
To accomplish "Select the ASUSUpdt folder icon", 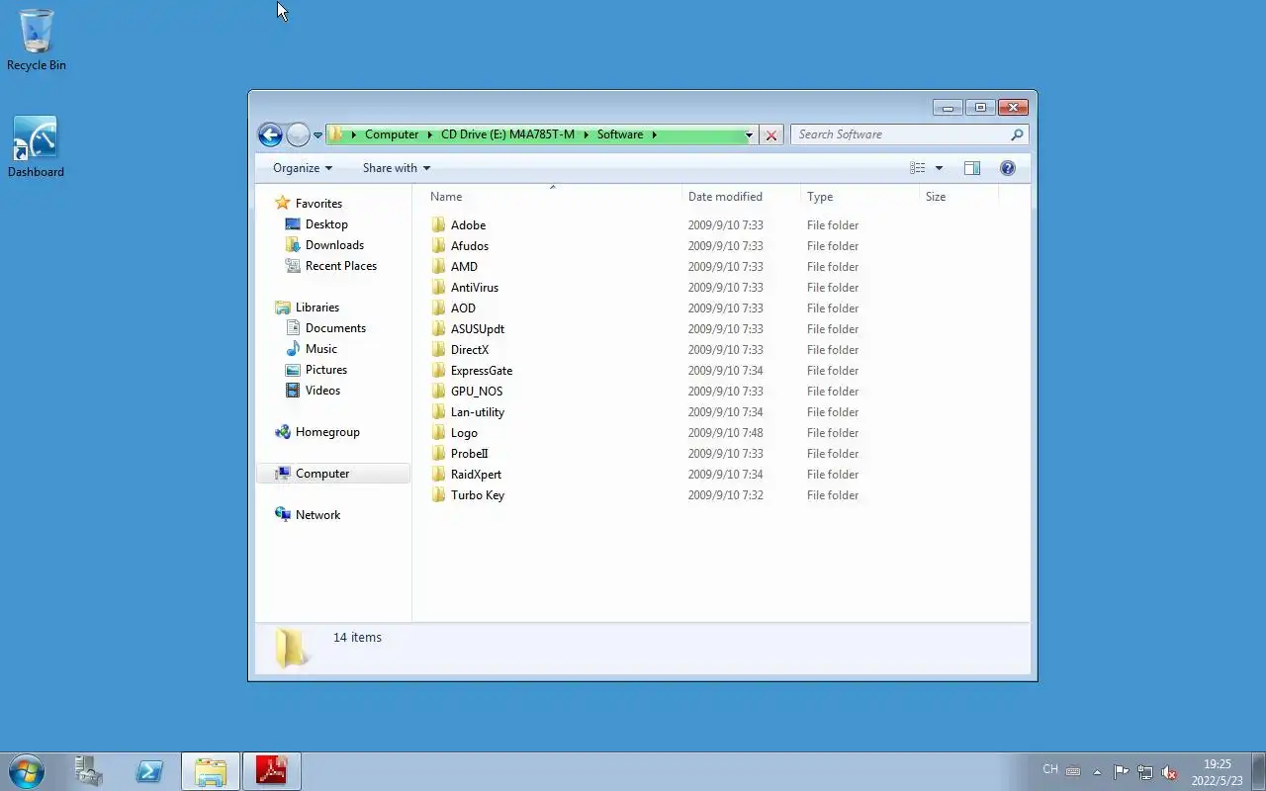I will click(439, 329).
